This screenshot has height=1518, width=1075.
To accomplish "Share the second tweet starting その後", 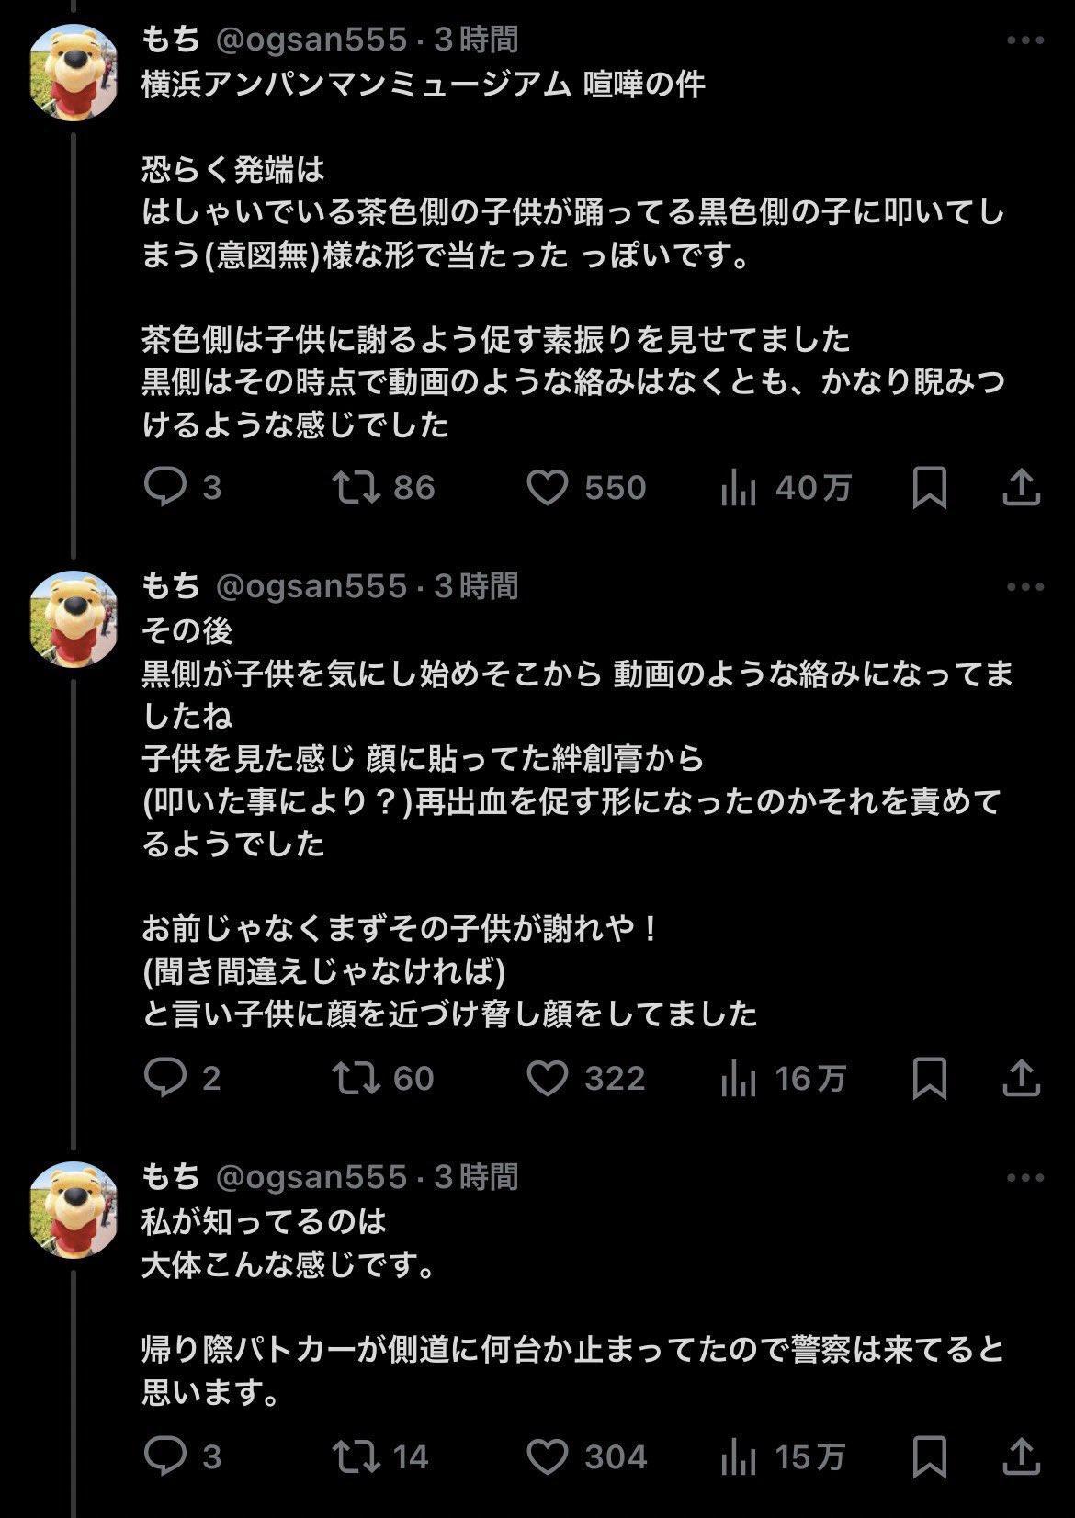I will (x=1020, y=1078).
